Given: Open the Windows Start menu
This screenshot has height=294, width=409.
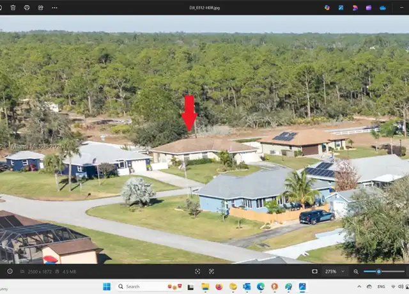Looking at the screenshot, I should [107, 286].
